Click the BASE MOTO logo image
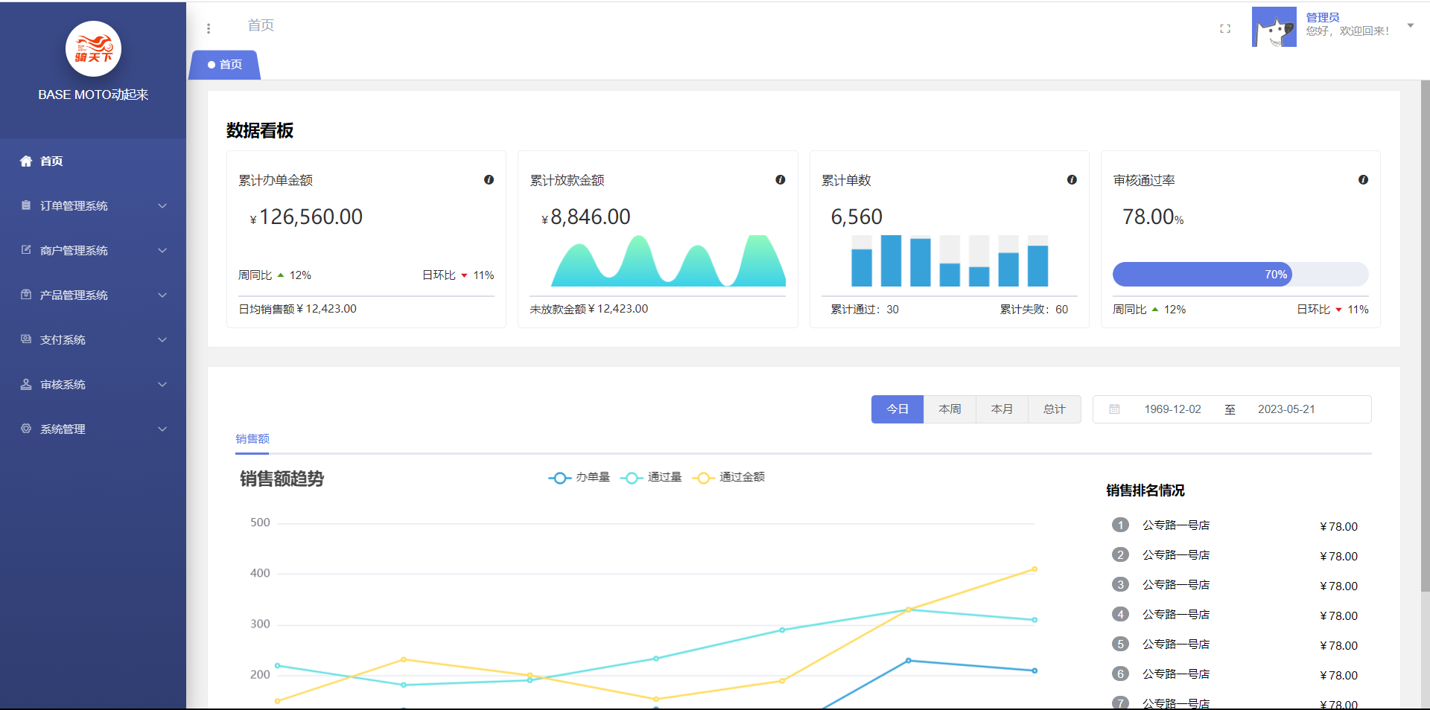The image size is (1430, 710). point(93,49)
